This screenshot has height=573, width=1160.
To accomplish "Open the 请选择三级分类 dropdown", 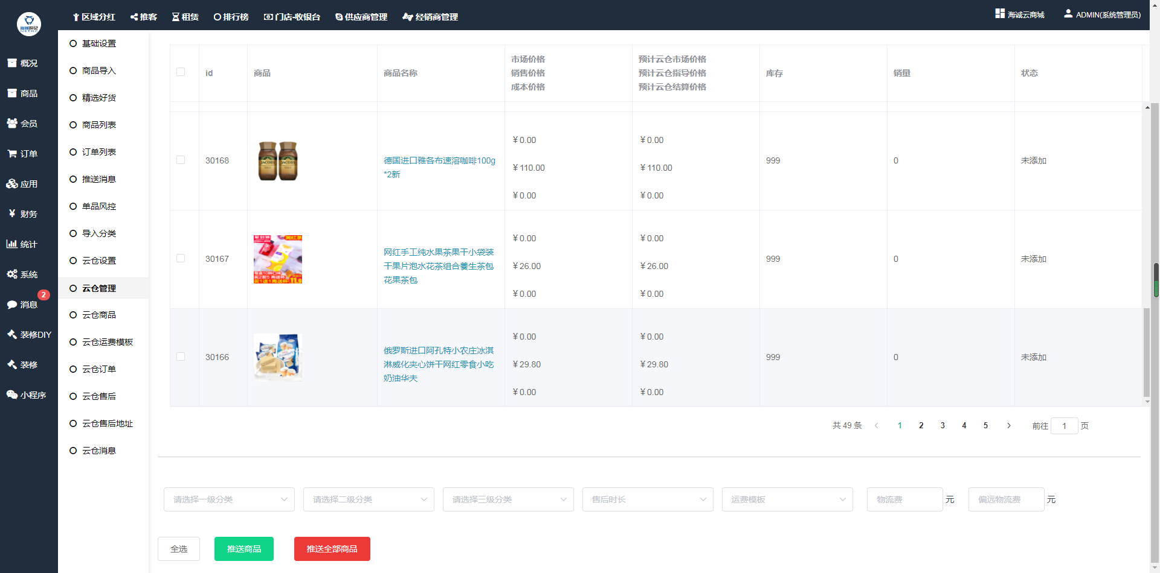I will tap(508, 499).
